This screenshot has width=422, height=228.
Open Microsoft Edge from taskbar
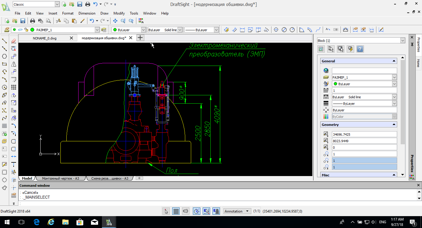36,222
